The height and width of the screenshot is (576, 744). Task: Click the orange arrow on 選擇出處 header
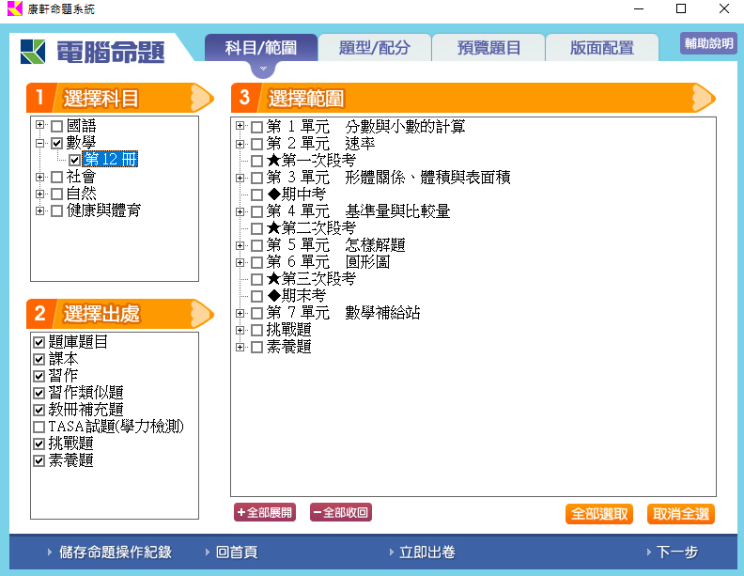pyautogui.click(x=202, y=313)
